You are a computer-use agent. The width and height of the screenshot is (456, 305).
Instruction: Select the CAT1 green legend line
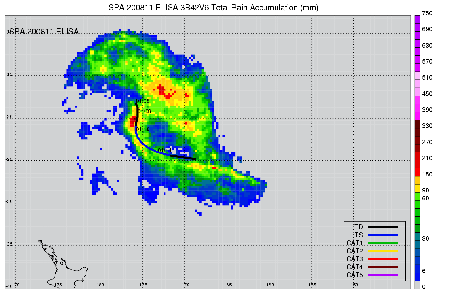pyautogui.click(x=383, y=243)
